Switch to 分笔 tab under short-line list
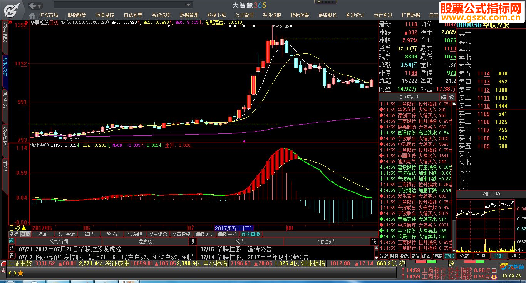 (x=384, y=256)
